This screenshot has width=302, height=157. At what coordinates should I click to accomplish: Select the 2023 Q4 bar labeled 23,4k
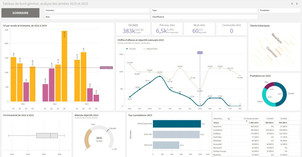tap(96, 98)
